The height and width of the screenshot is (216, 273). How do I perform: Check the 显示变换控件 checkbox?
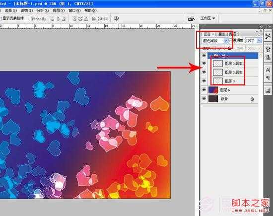pyautogui.click(x=0, y=18)
